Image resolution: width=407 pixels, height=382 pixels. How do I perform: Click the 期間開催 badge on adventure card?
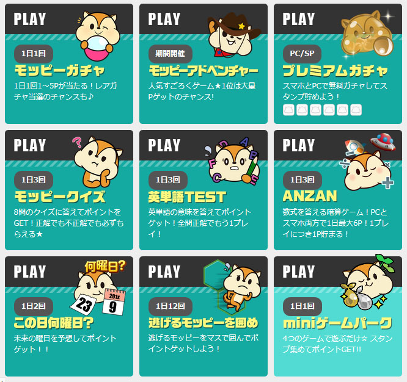coord(170,54)
